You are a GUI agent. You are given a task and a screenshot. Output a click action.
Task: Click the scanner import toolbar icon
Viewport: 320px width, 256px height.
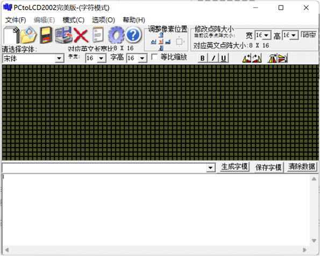pyautogui.click(x=63, y=35)
